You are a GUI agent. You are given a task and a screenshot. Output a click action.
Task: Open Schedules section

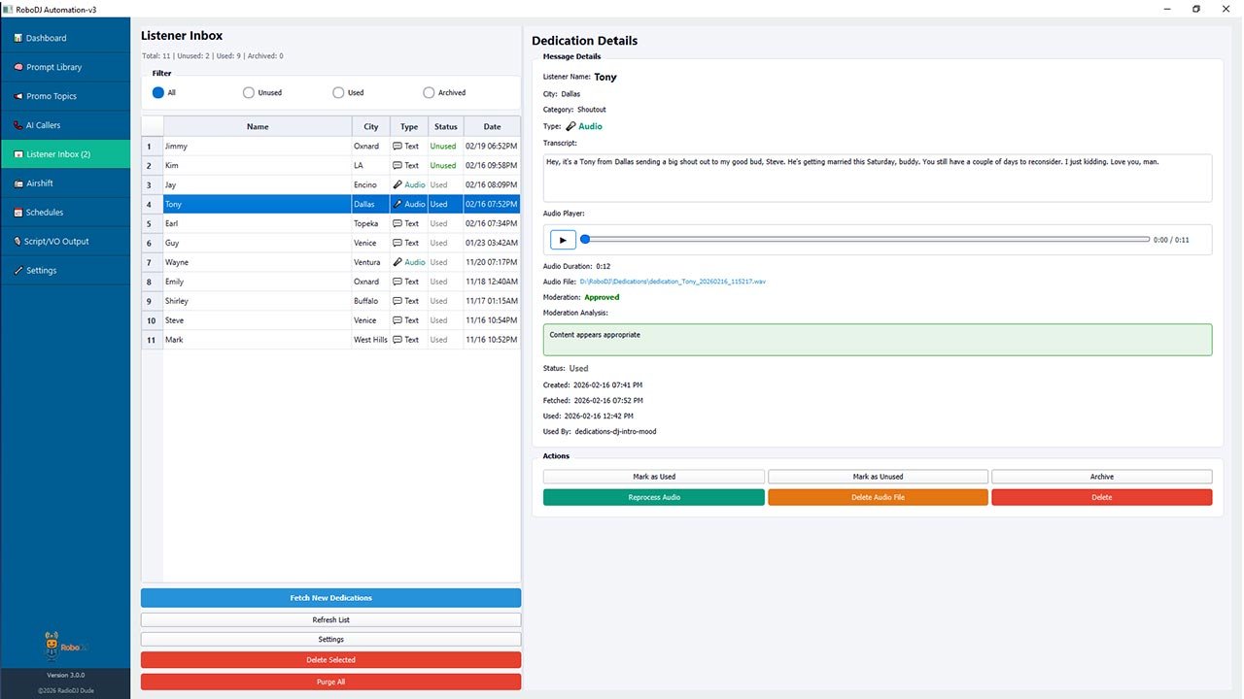45,213
